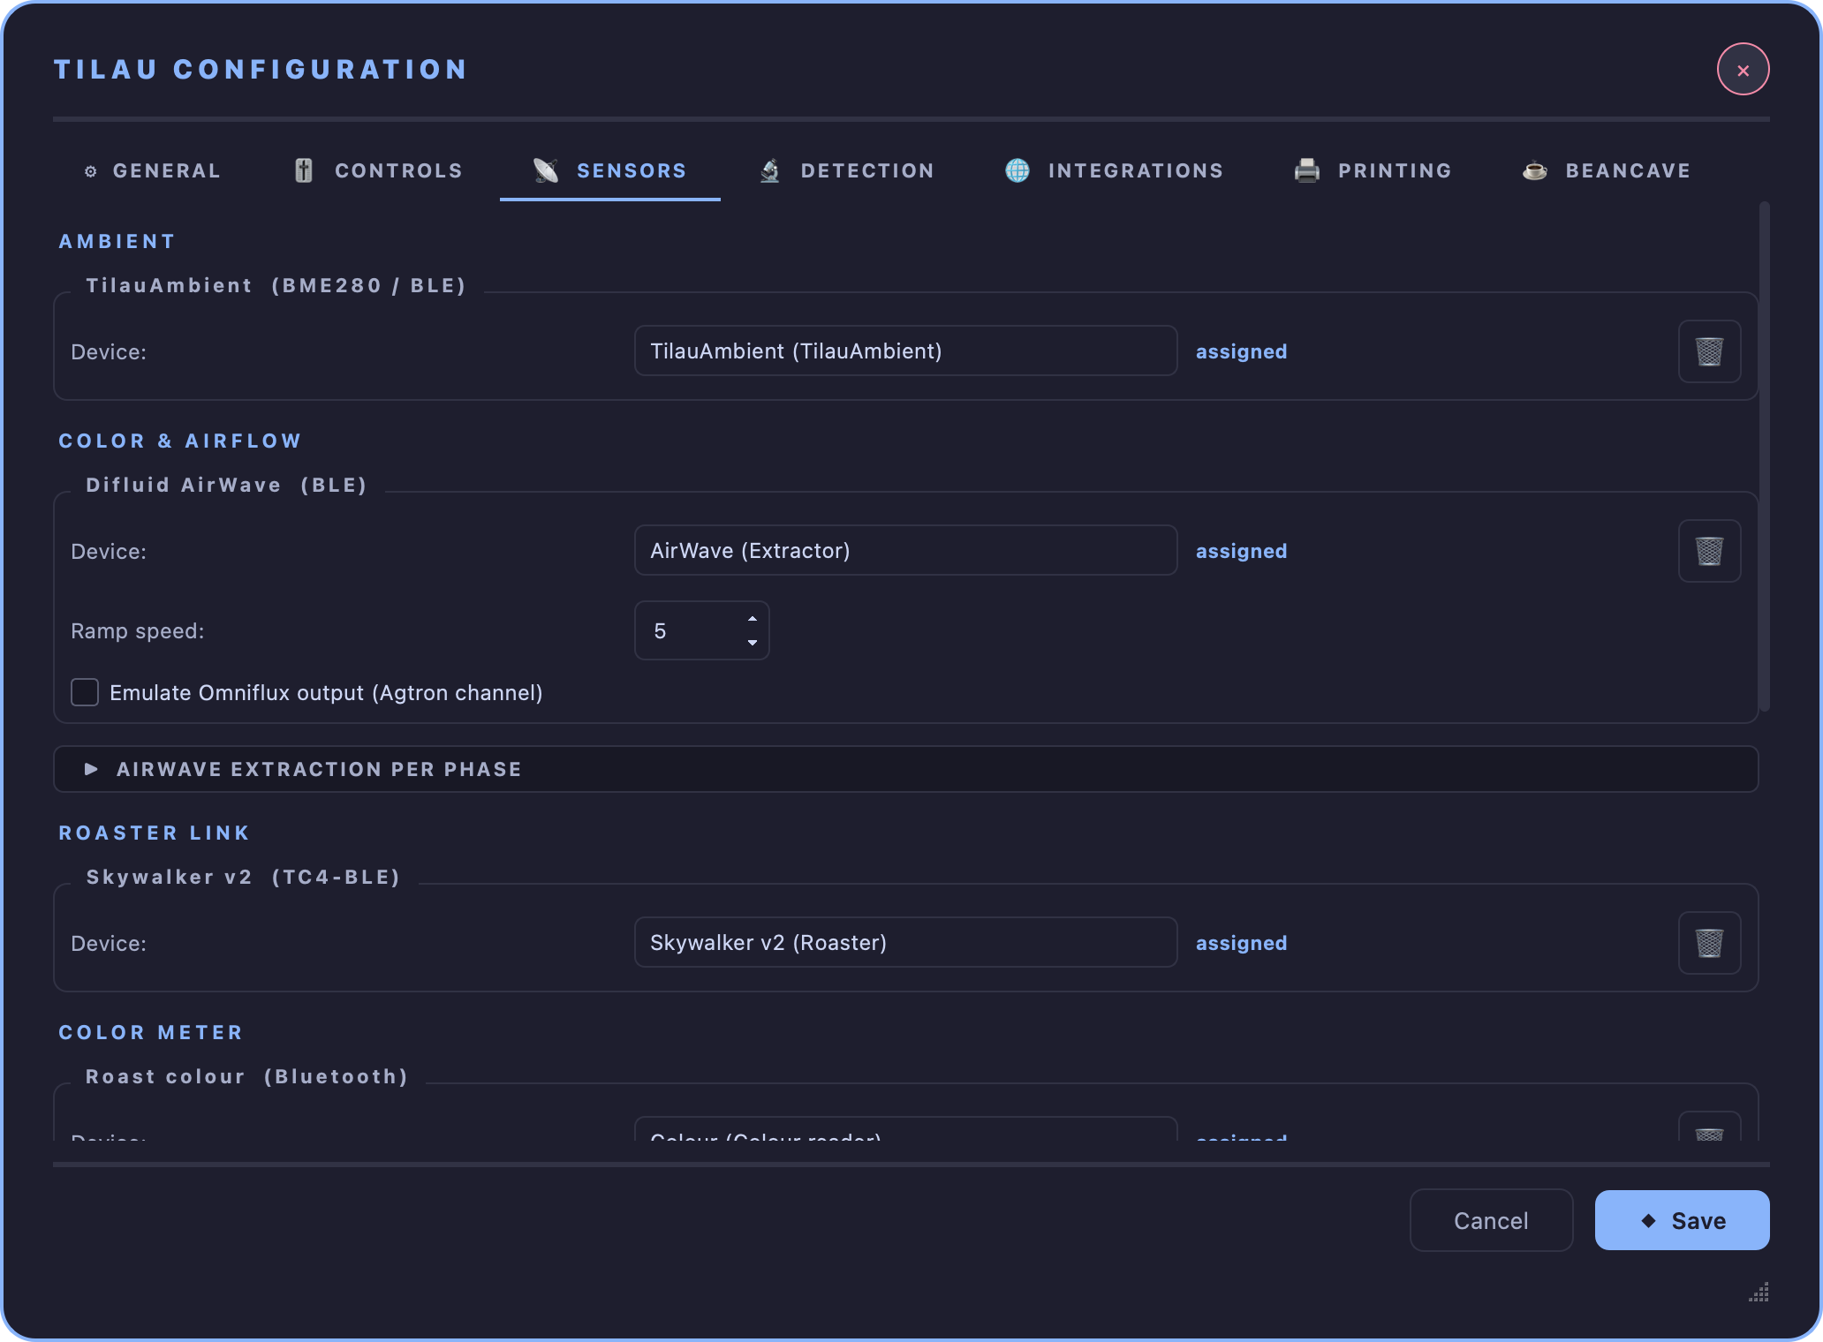Close the Tilau Configuration dialog
Viewport: 1823px width, 1342px height.
(1743, 69)
